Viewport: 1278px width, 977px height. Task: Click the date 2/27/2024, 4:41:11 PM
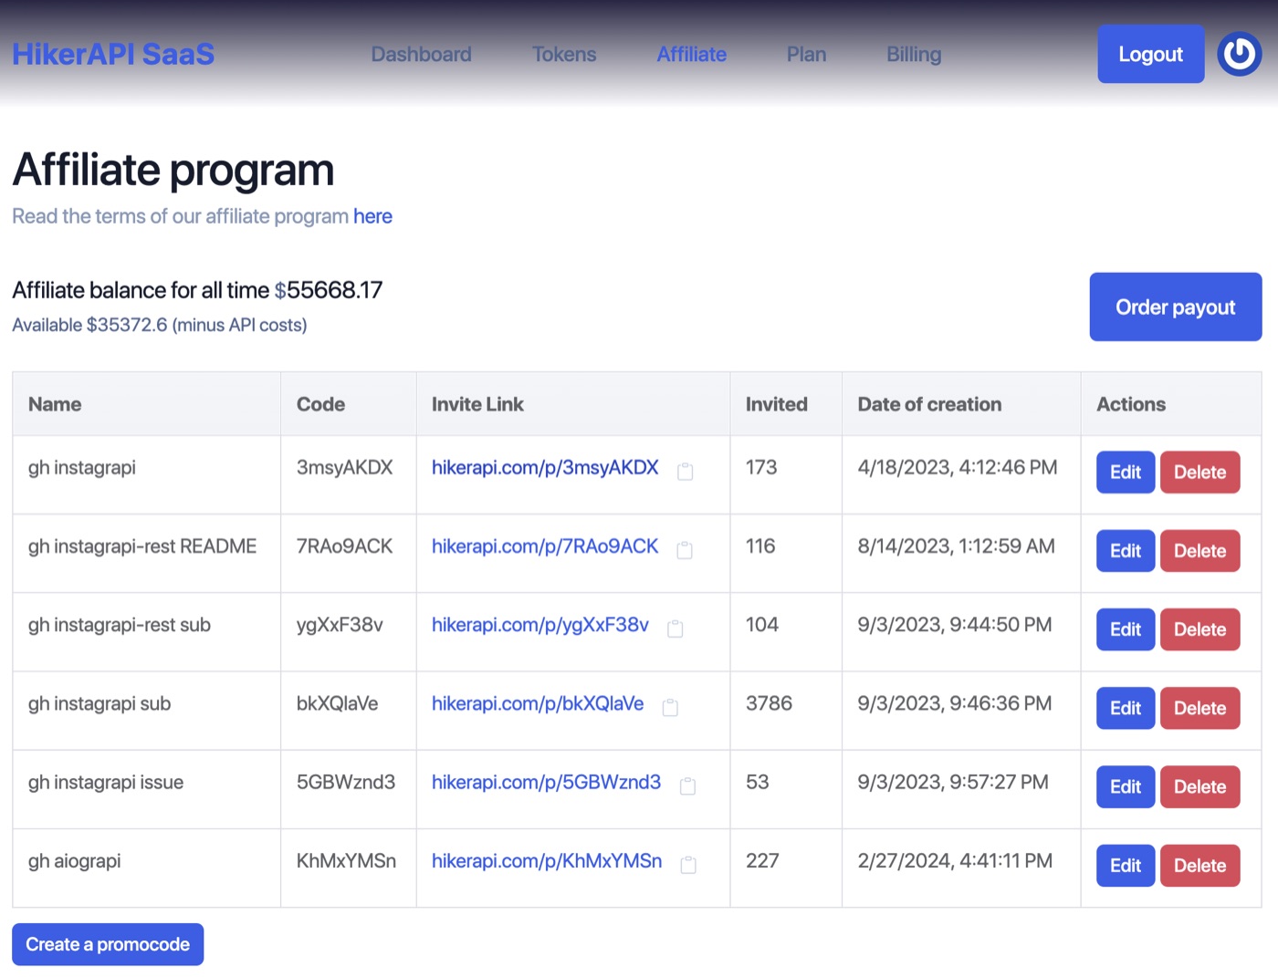(x=955, y=860)
